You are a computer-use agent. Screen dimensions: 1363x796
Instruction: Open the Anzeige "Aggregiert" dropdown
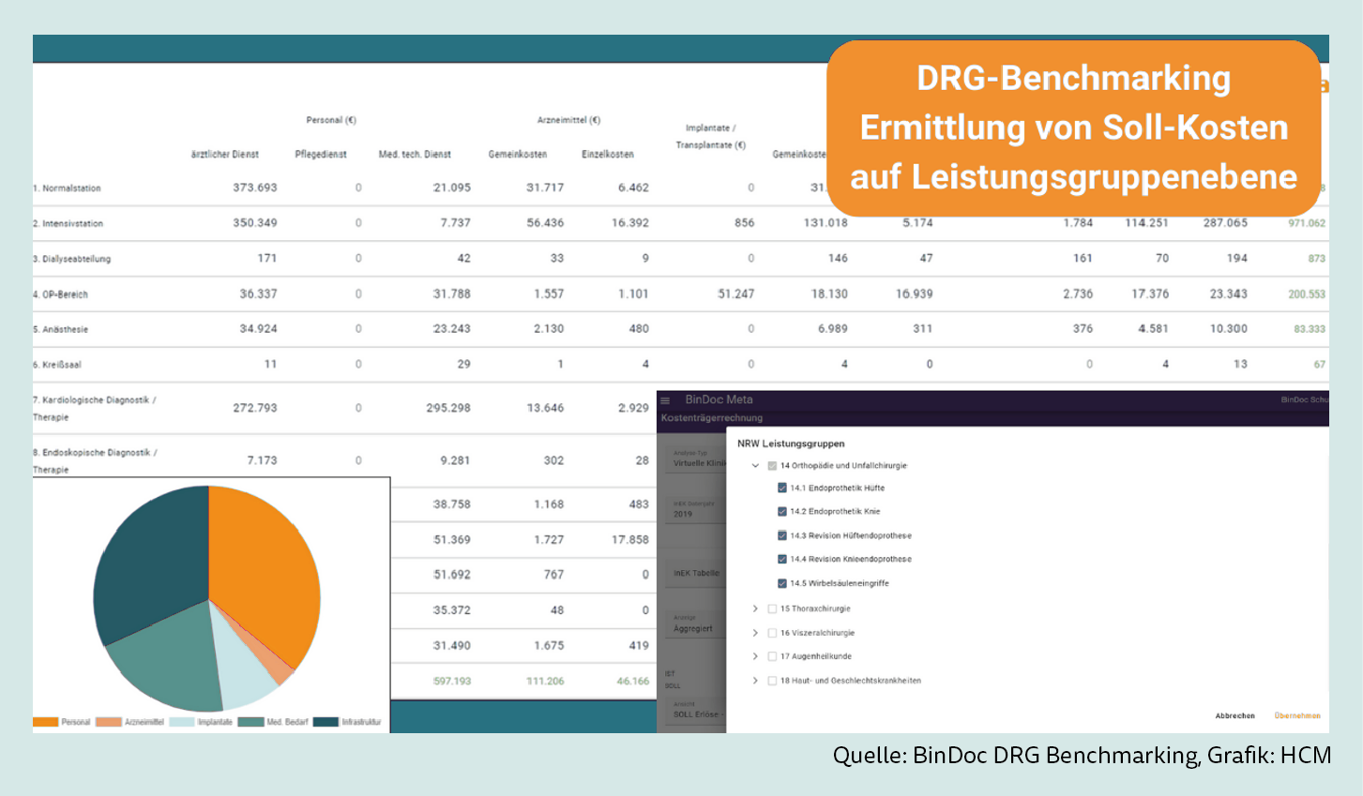tap(692, 629)
